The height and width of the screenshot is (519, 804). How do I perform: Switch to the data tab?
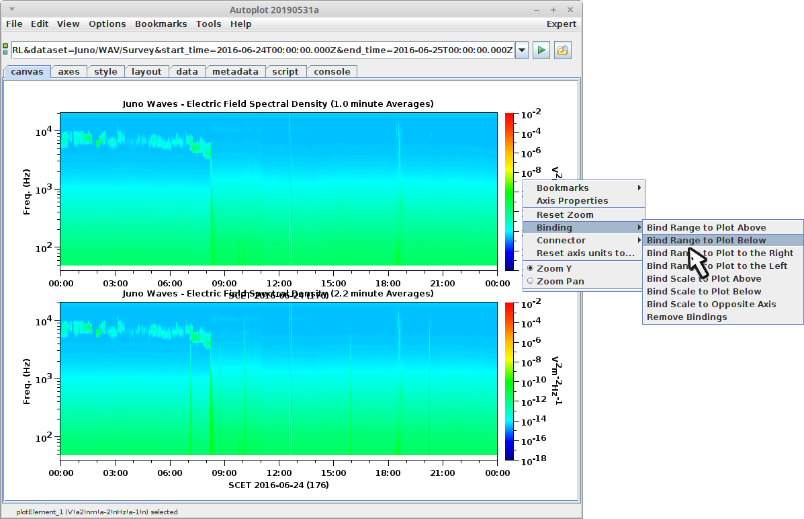click(187, 72)
